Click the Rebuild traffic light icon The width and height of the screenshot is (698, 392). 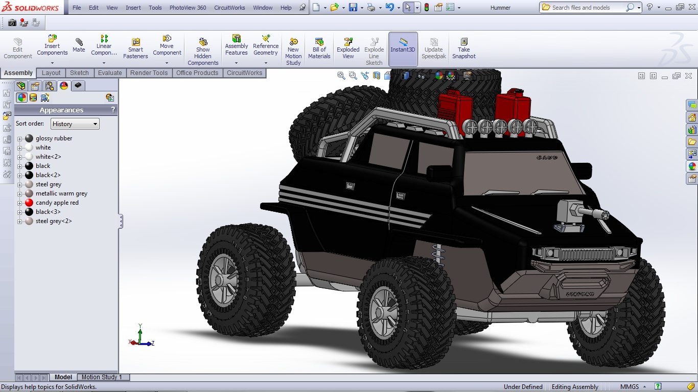pos(427,8)
